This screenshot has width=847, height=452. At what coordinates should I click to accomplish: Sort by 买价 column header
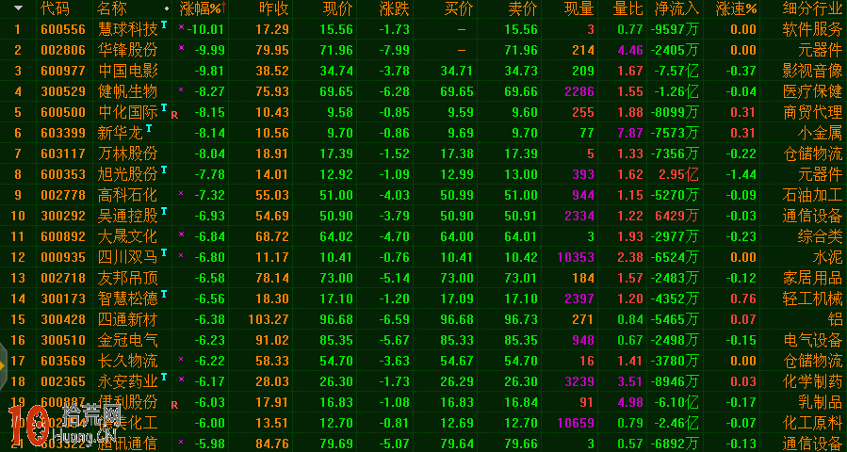(x=459, y=8)
